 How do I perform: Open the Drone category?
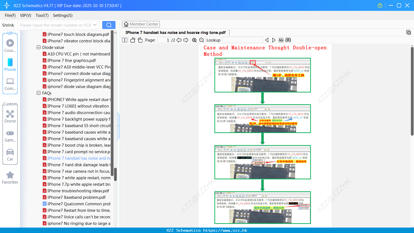tap(10, 117)
